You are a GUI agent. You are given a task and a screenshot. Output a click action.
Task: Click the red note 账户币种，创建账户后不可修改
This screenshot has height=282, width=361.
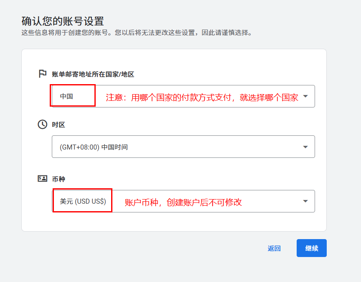point(183,202)
